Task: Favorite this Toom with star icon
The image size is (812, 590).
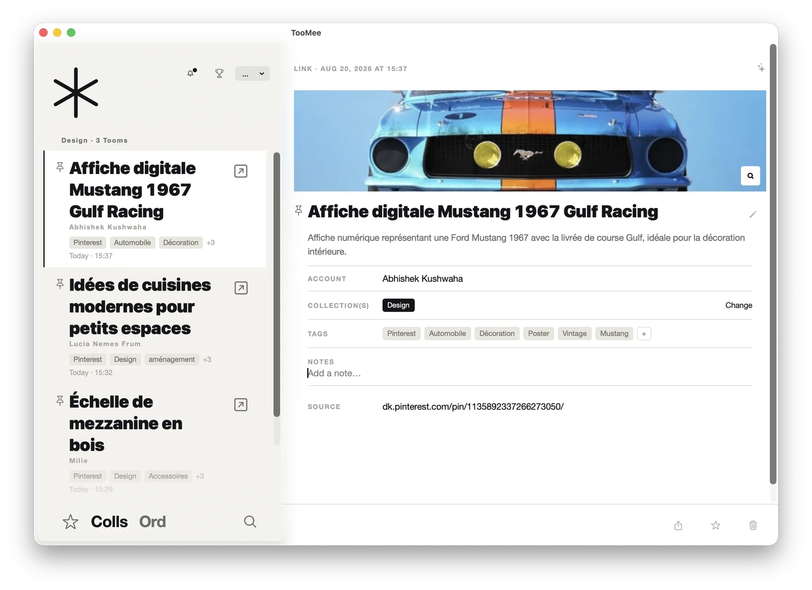Action: click(716, 525)
